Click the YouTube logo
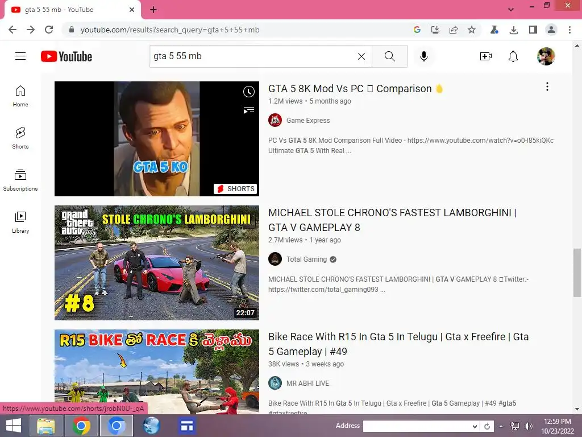The height and width of the screenshot is (437, 582). pos(66,56)
